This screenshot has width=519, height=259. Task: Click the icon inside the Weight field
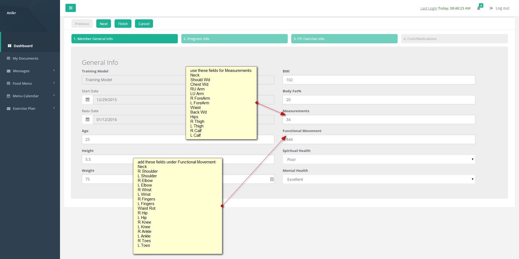272,179
